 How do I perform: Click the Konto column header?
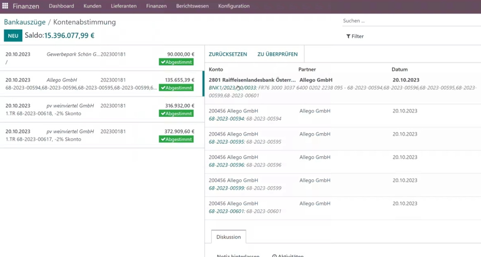(x=216, y=69)
